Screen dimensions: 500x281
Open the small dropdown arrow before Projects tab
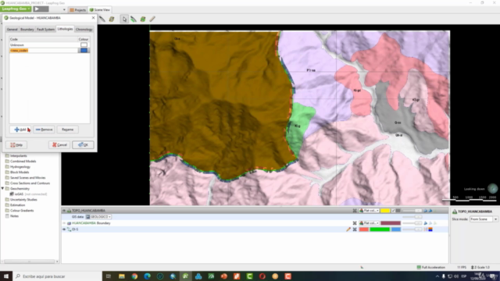click(64, 10)
